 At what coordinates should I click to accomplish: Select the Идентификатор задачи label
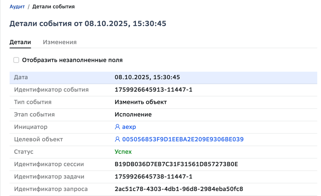click(x=49, y=177)
